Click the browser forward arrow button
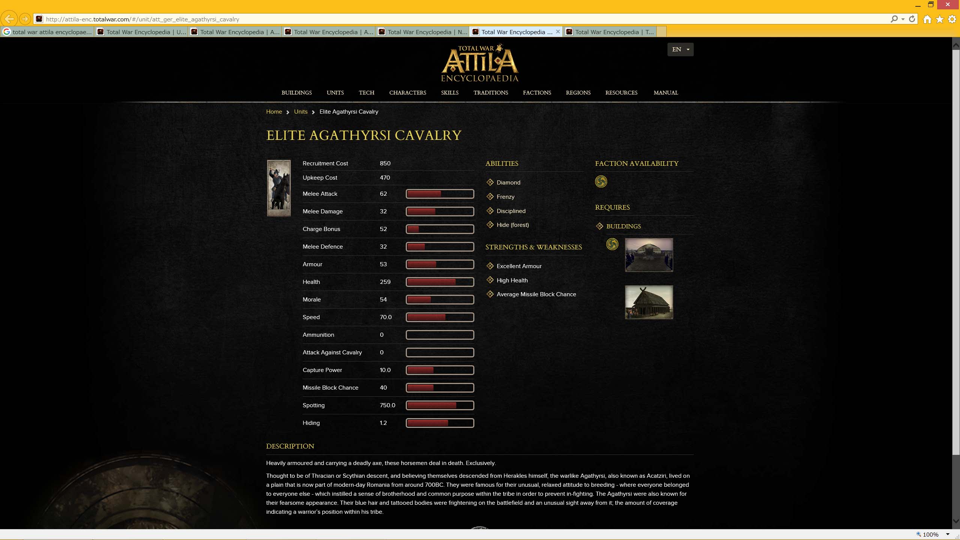The height and width of the screenshot is (540, 960). coord(25,19)
